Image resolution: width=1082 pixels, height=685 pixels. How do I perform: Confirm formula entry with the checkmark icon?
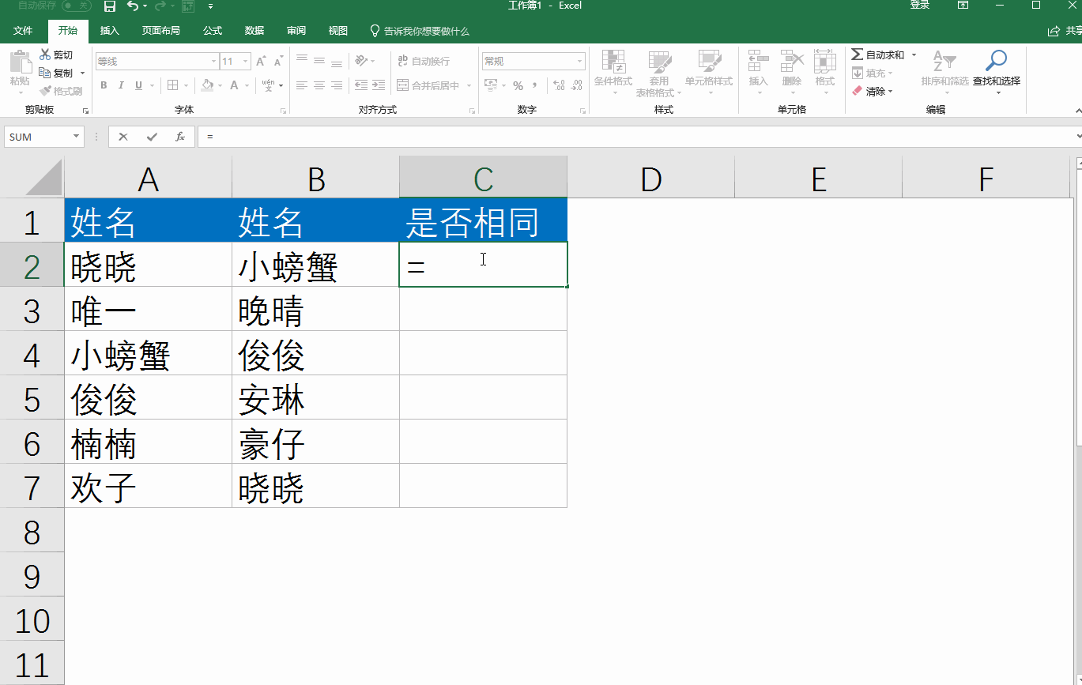pos(152,137)
